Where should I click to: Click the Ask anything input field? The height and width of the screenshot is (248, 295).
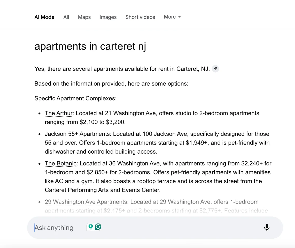point(54,228)
